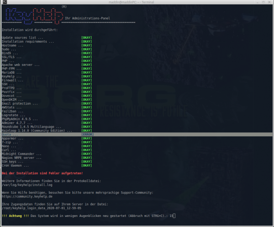The height and width of the screenshot is (227, 274).
Task: Click the 'Roundcube 1.4.5 Multilanguage ...' line
Action: click(32, 126)
